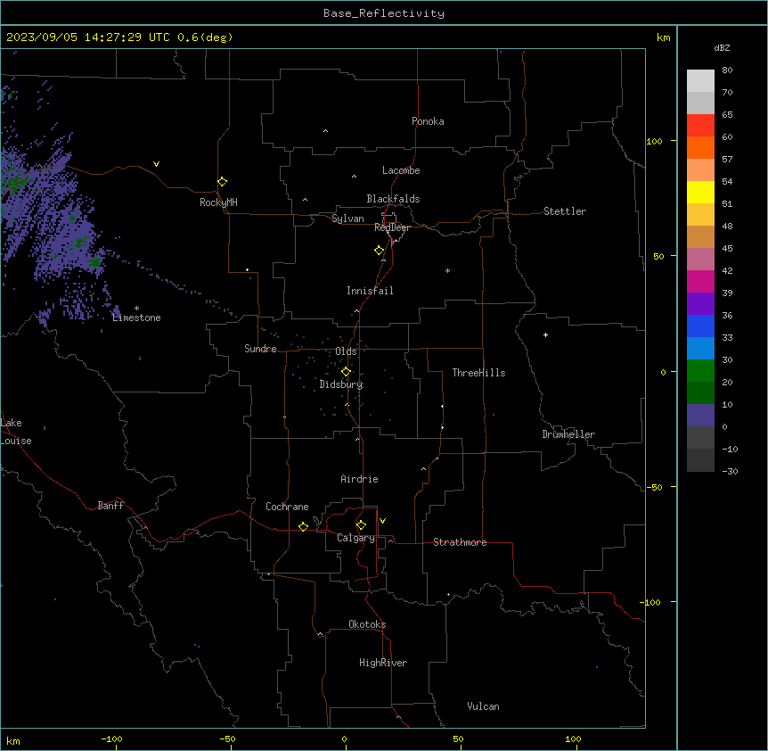The height and width of the screenshot is (751, 768).
Task: Click the Ponoka city label
Action: click(428, 121)
